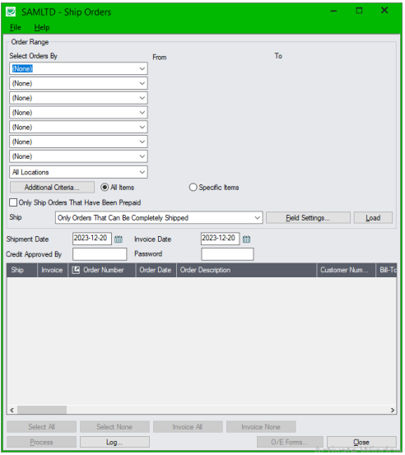
Task: Click the Close button at bottom
Action: point(361,442)
